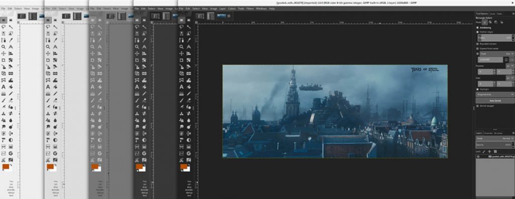Open foreground orange color in darkest front window
Screen dimensions: 515x199
click(183, 166)
